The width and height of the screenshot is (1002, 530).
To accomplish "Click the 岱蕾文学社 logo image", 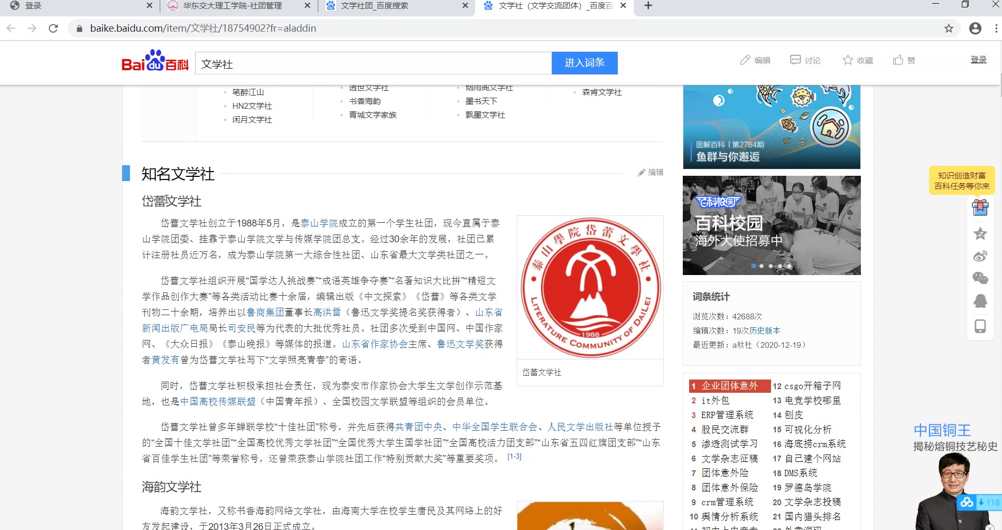I will point(590,288).
